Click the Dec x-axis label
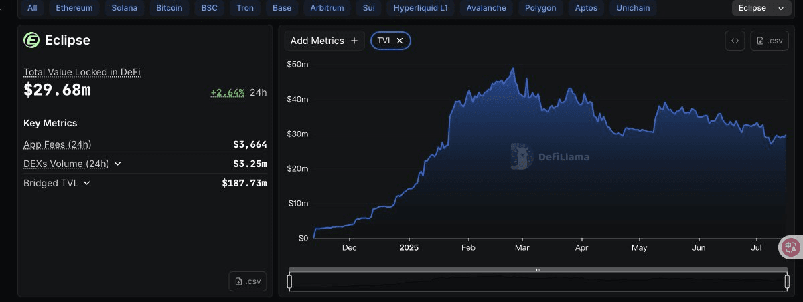Viewport: 803px width, 302px height. [x=350, y=248]
